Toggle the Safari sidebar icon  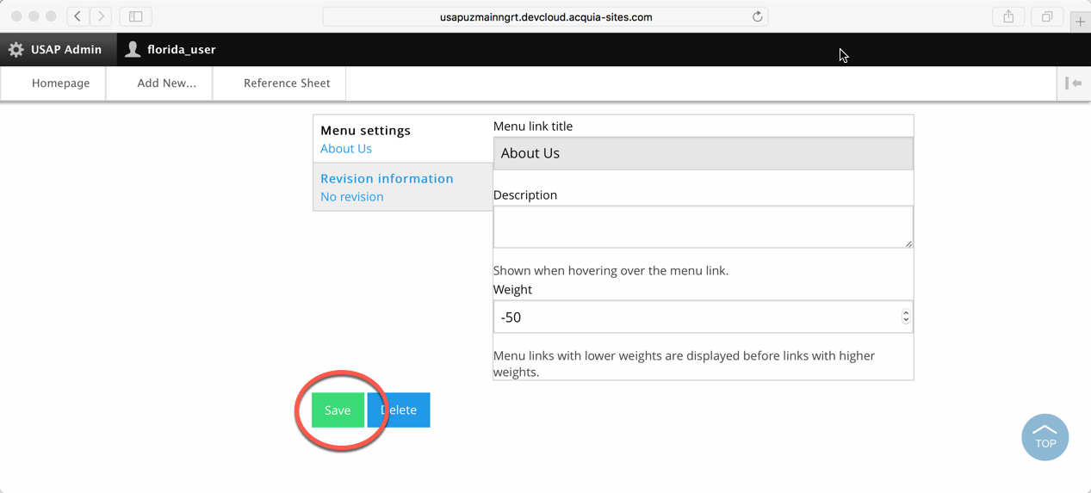[135, 16]
